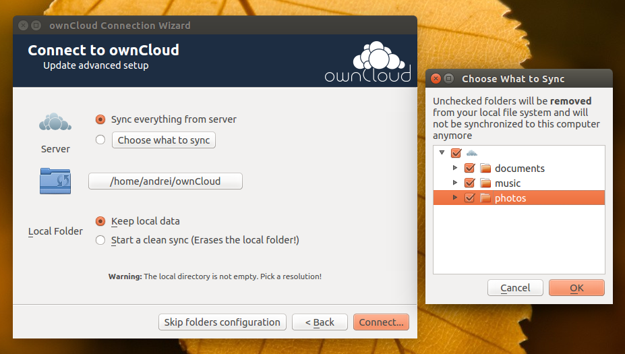Click the blue local sync folder icon
This screenshot has height=354, width=625.
coord(55,181)
